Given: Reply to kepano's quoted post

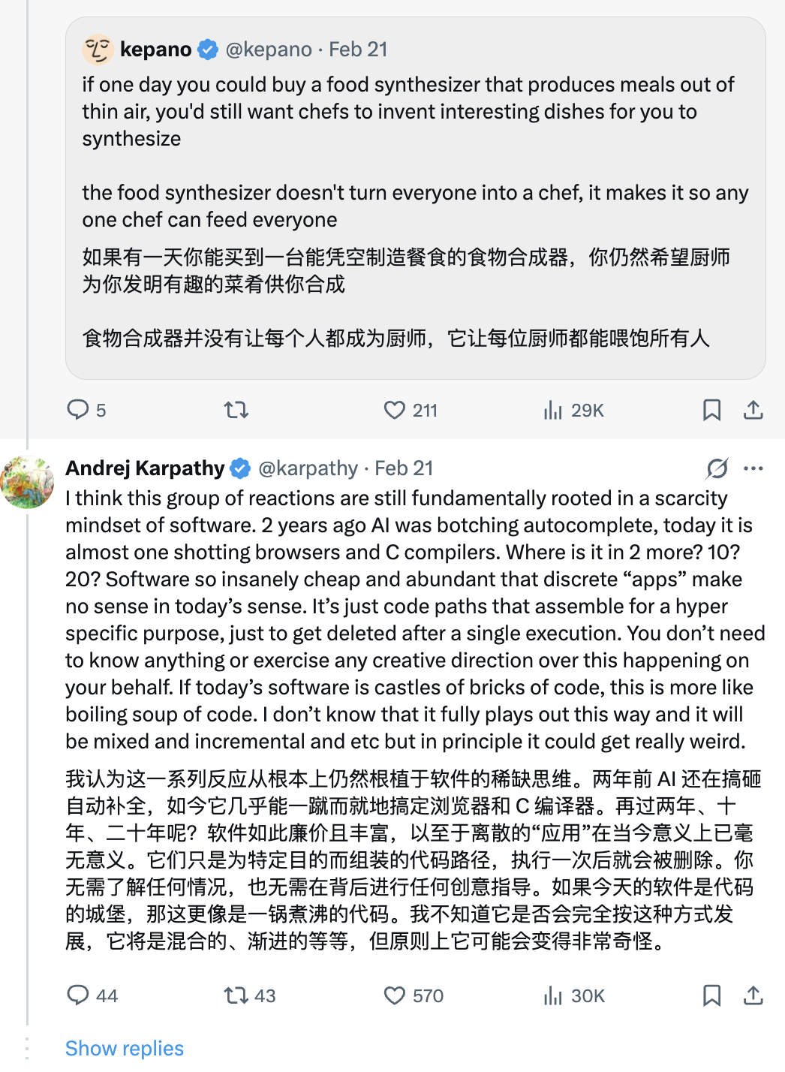Looking at the screenshot, I should 78,410.
